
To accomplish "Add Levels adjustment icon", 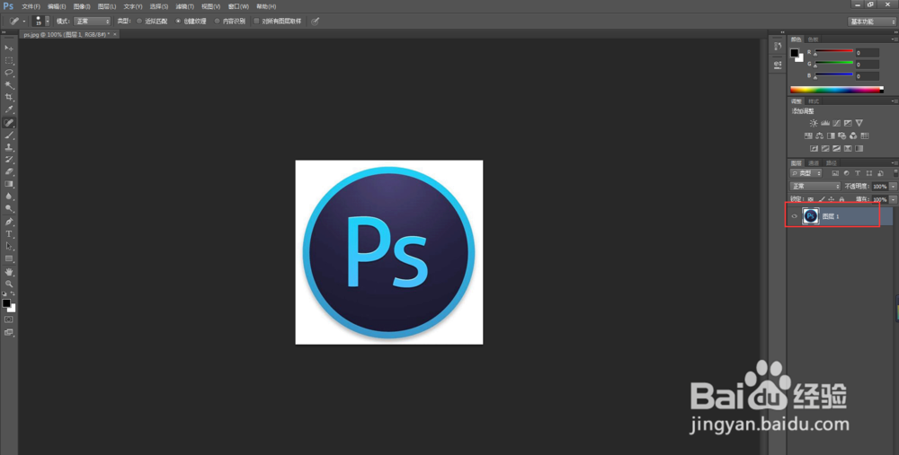I will pyautogui.click(x=825, y=123).
